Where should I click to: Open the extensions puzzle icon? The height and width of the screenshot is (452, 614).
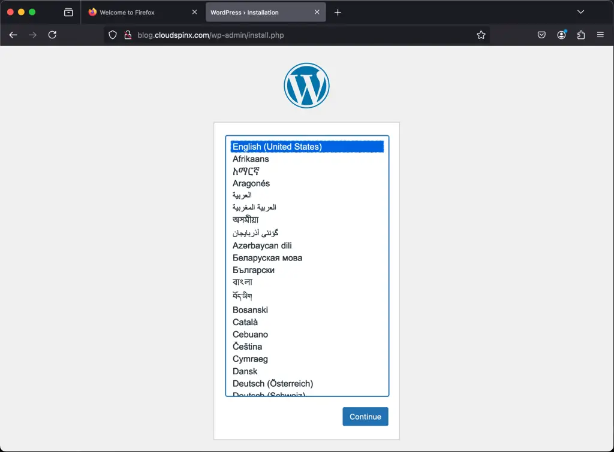(x=581, y=35)
